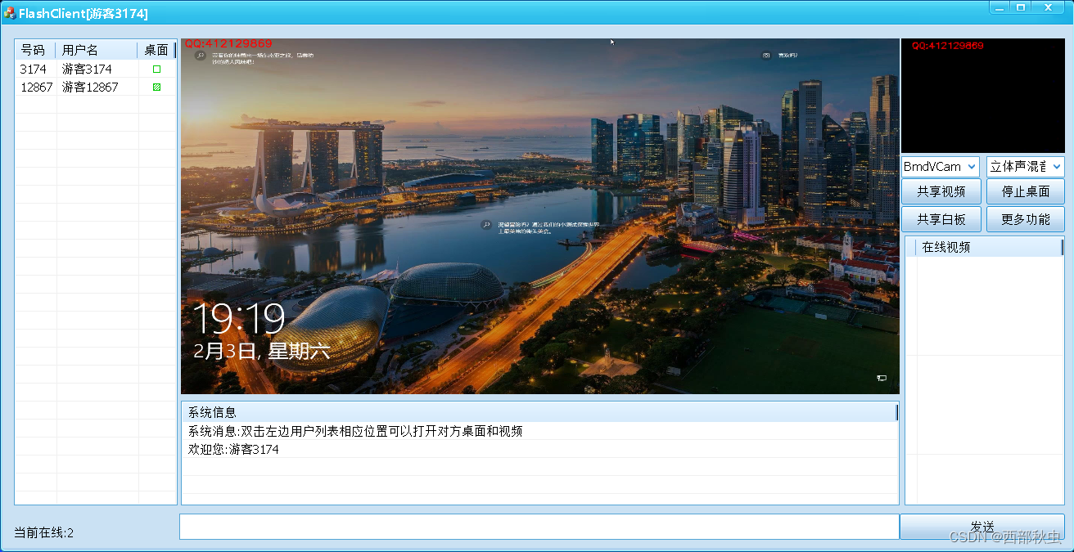This screenshot has width=1074, height=552.
Task: Click the 用户名 column header
Action: pos(97,50)
